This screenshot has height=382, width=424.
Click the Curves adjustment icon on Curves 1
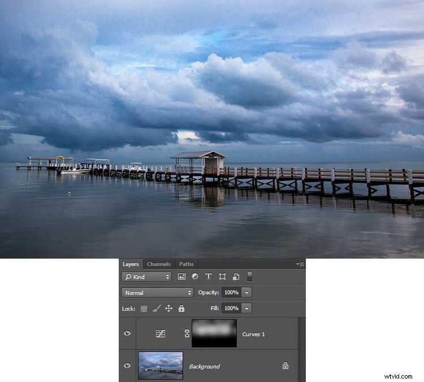161,333
